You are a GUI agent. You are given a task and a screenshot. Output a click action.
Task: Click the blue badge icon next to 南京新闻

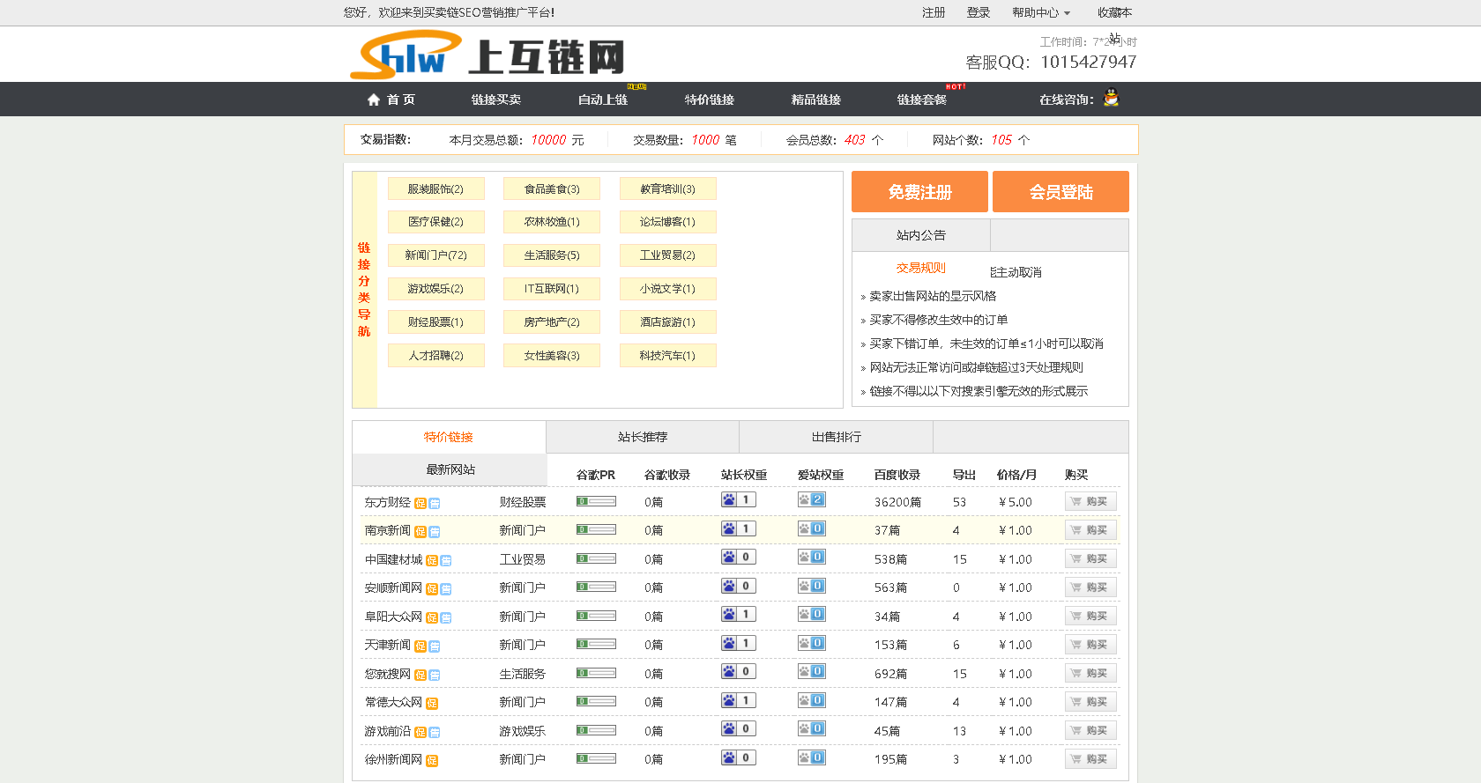435,532
